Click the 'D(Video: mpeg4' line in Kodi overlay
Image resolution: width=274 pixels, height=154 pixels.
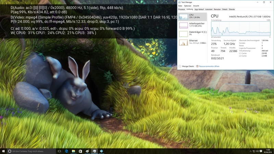tap(94, 17)
